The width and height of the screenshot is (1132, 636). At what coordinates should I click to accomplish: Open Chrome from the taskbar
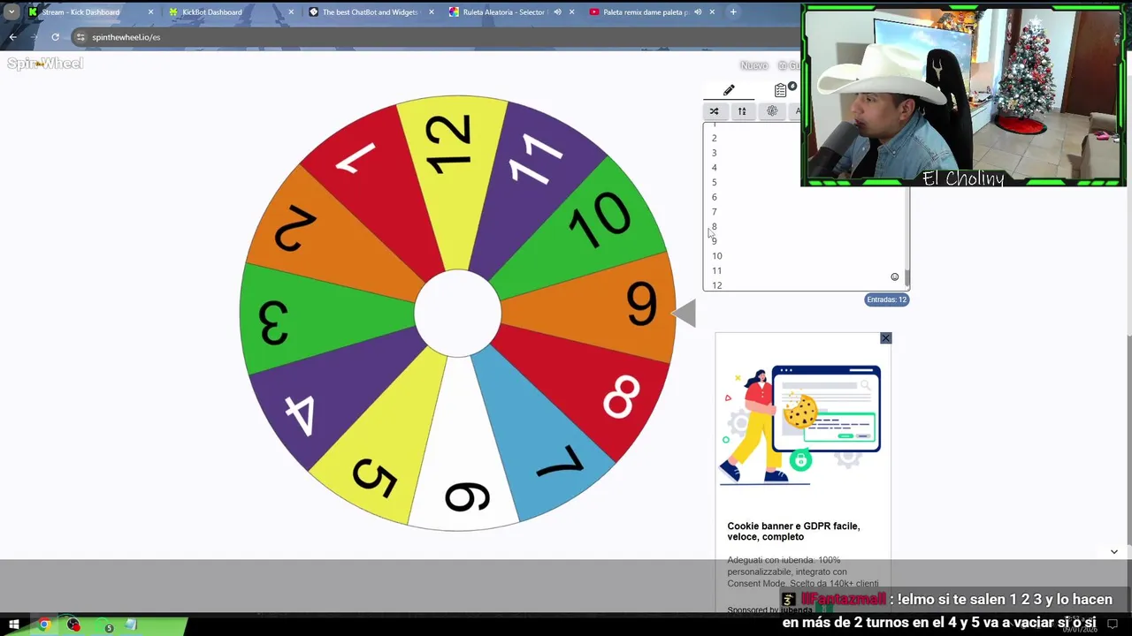coord(43,625)
